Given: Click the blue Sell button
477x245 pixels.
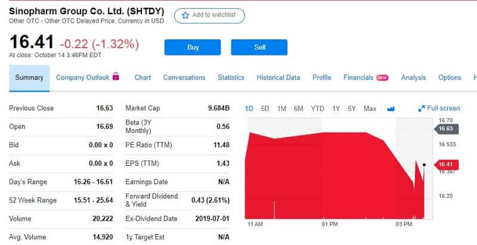Looking at the screenshot, I should click(259, 47).
